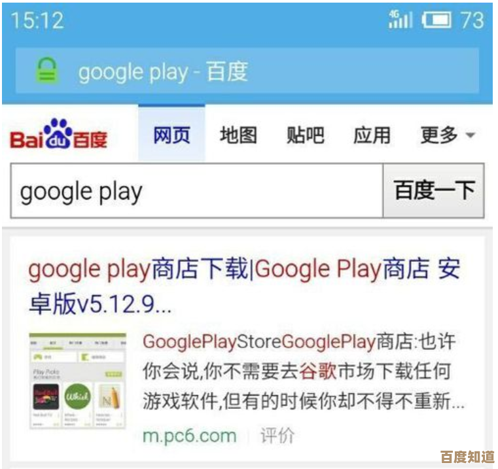Tap the result description snippet text
This screenshot has width=498, height=469.
[x=303, y=372]
